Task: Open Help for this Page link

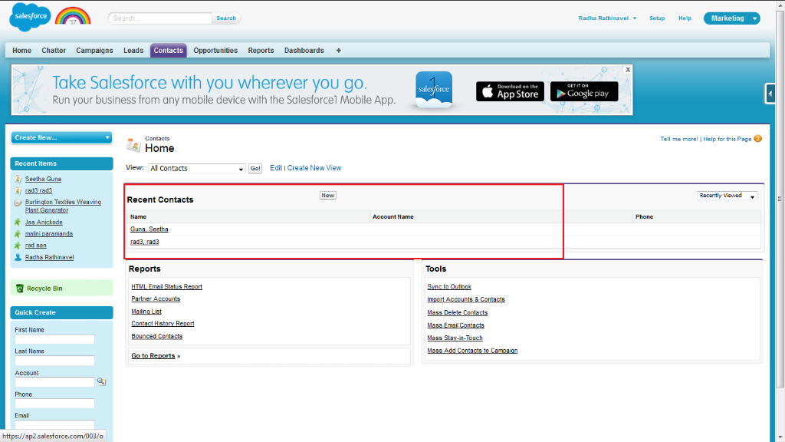Action: [727, 139]
